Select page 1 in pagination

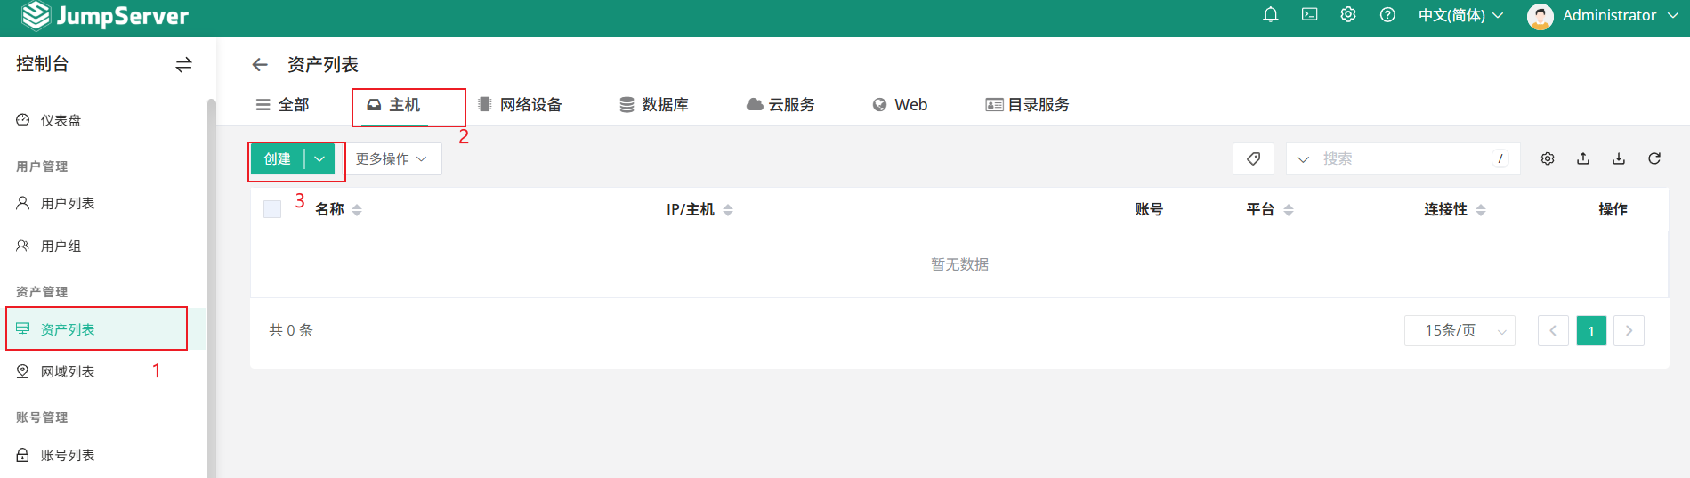[x=1591, y=330]
